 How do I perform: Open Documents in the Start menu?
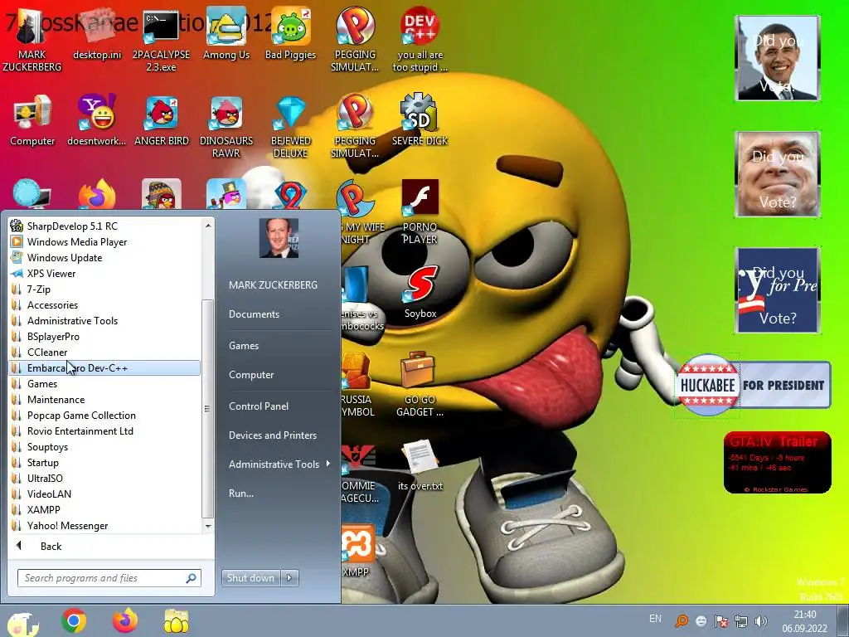click(279, 314)
